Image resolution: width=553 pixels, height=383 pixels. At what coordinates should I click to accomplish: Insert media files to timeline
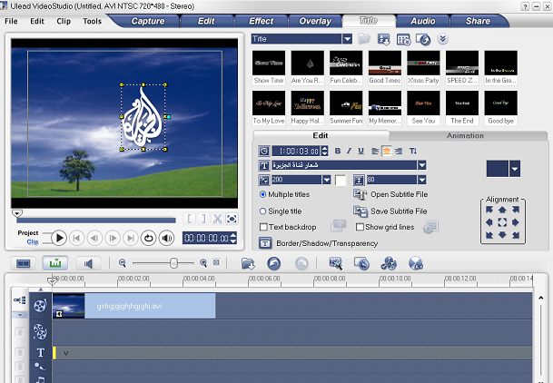pyautogui.click(x=248, y=263)
